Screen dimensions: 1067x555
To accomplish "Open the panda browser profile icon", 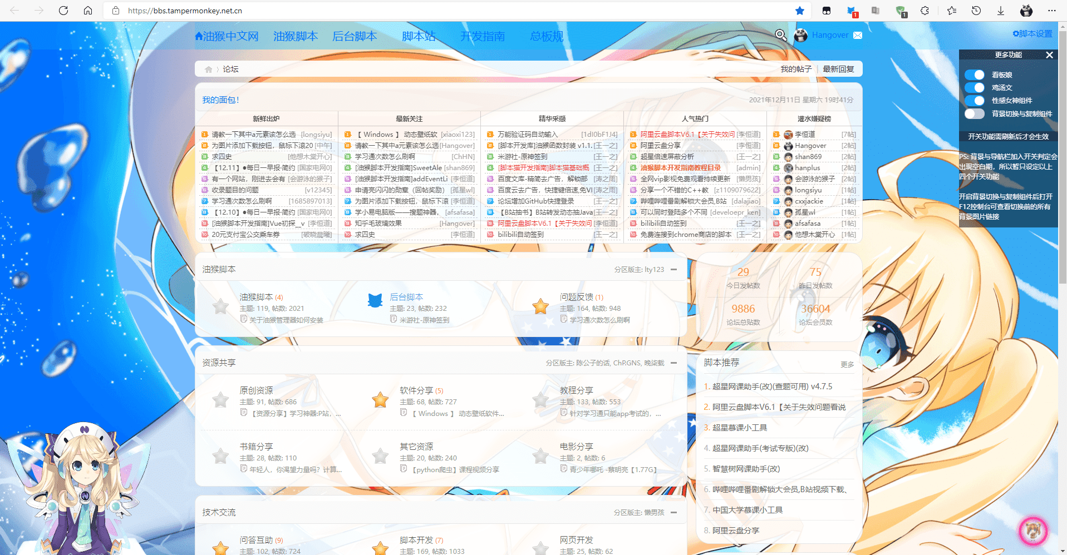I will (x=1026, y=11).
